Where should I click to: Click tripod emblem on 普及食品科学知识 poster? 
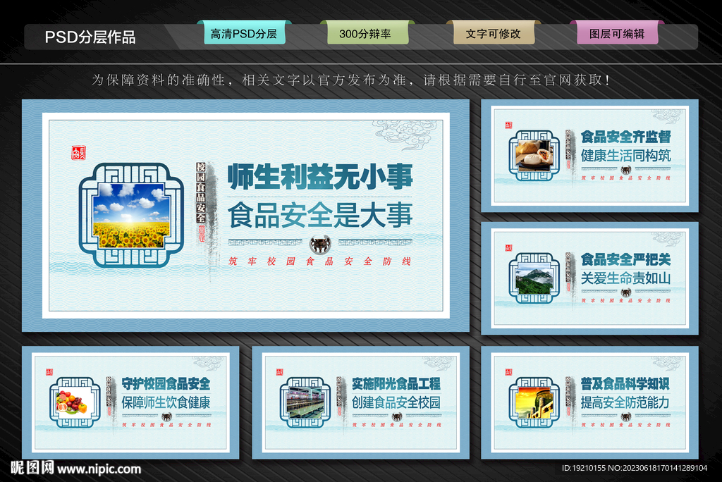(x=626, y=416)
